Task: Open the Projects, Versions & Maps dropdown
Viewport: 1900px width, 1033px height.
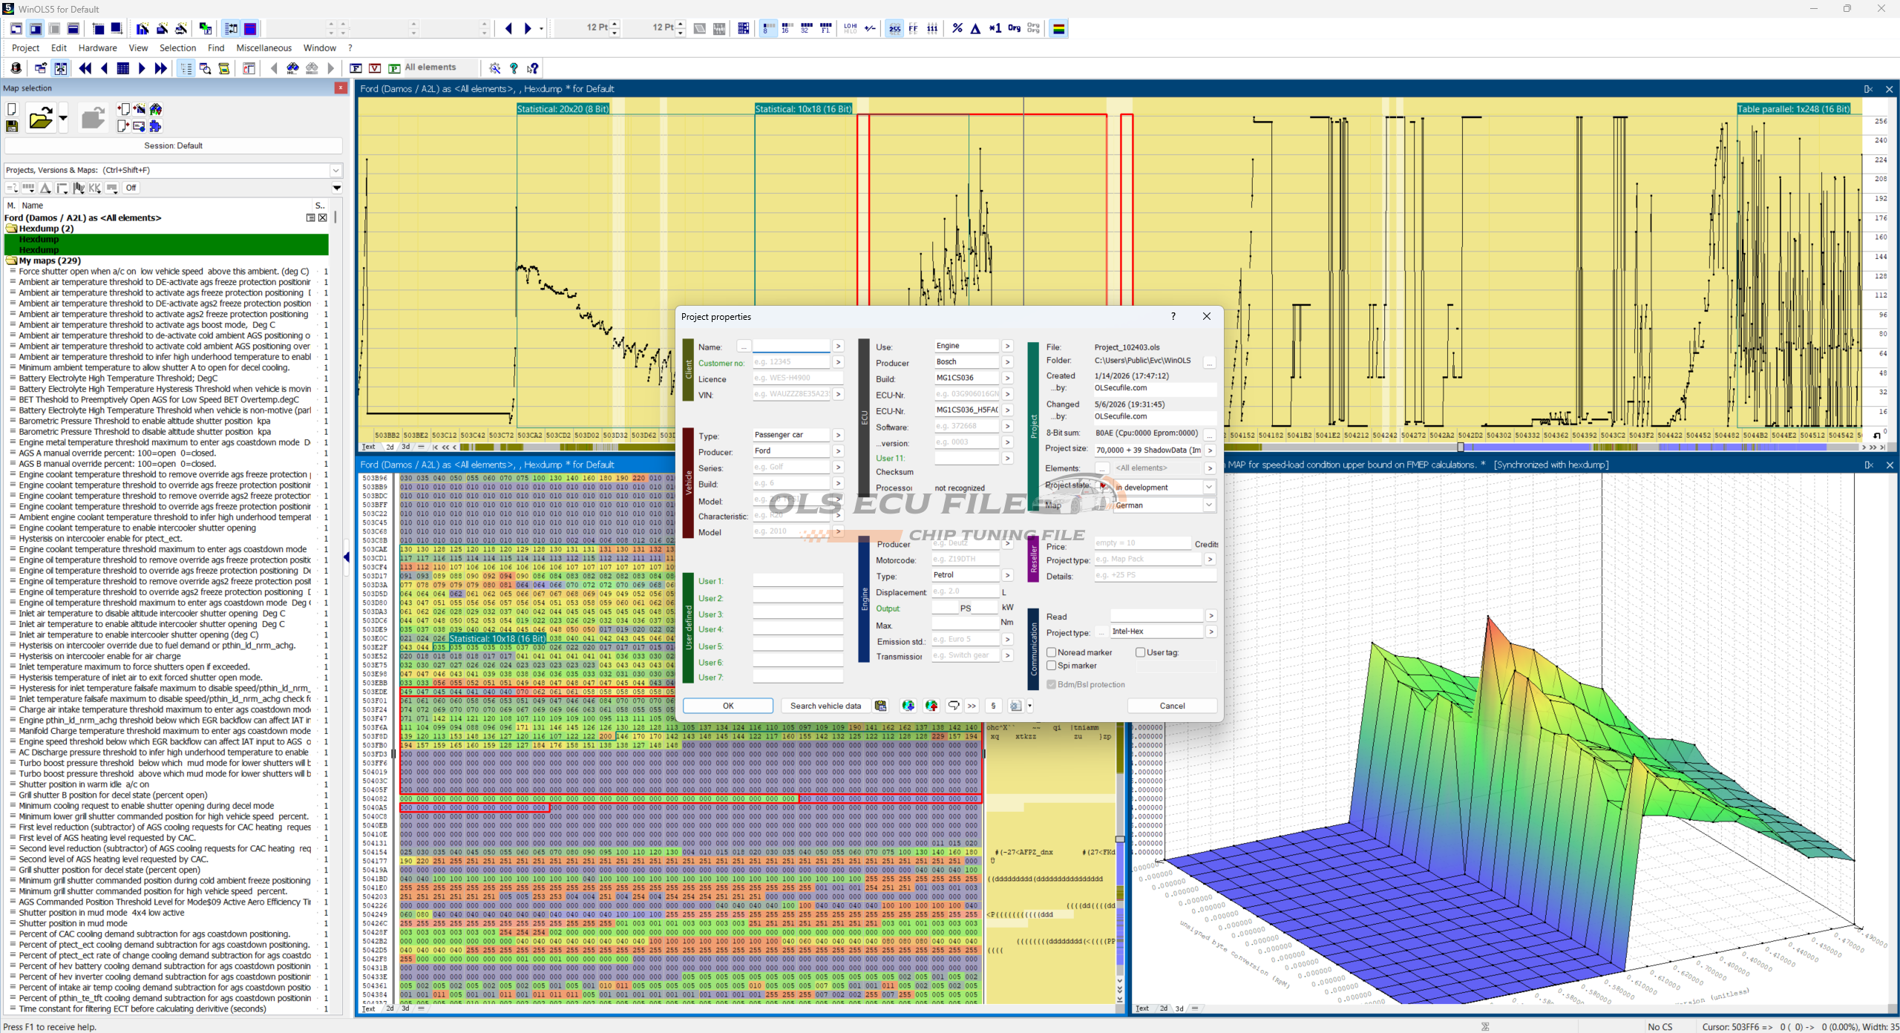Action: click(336, 171)
